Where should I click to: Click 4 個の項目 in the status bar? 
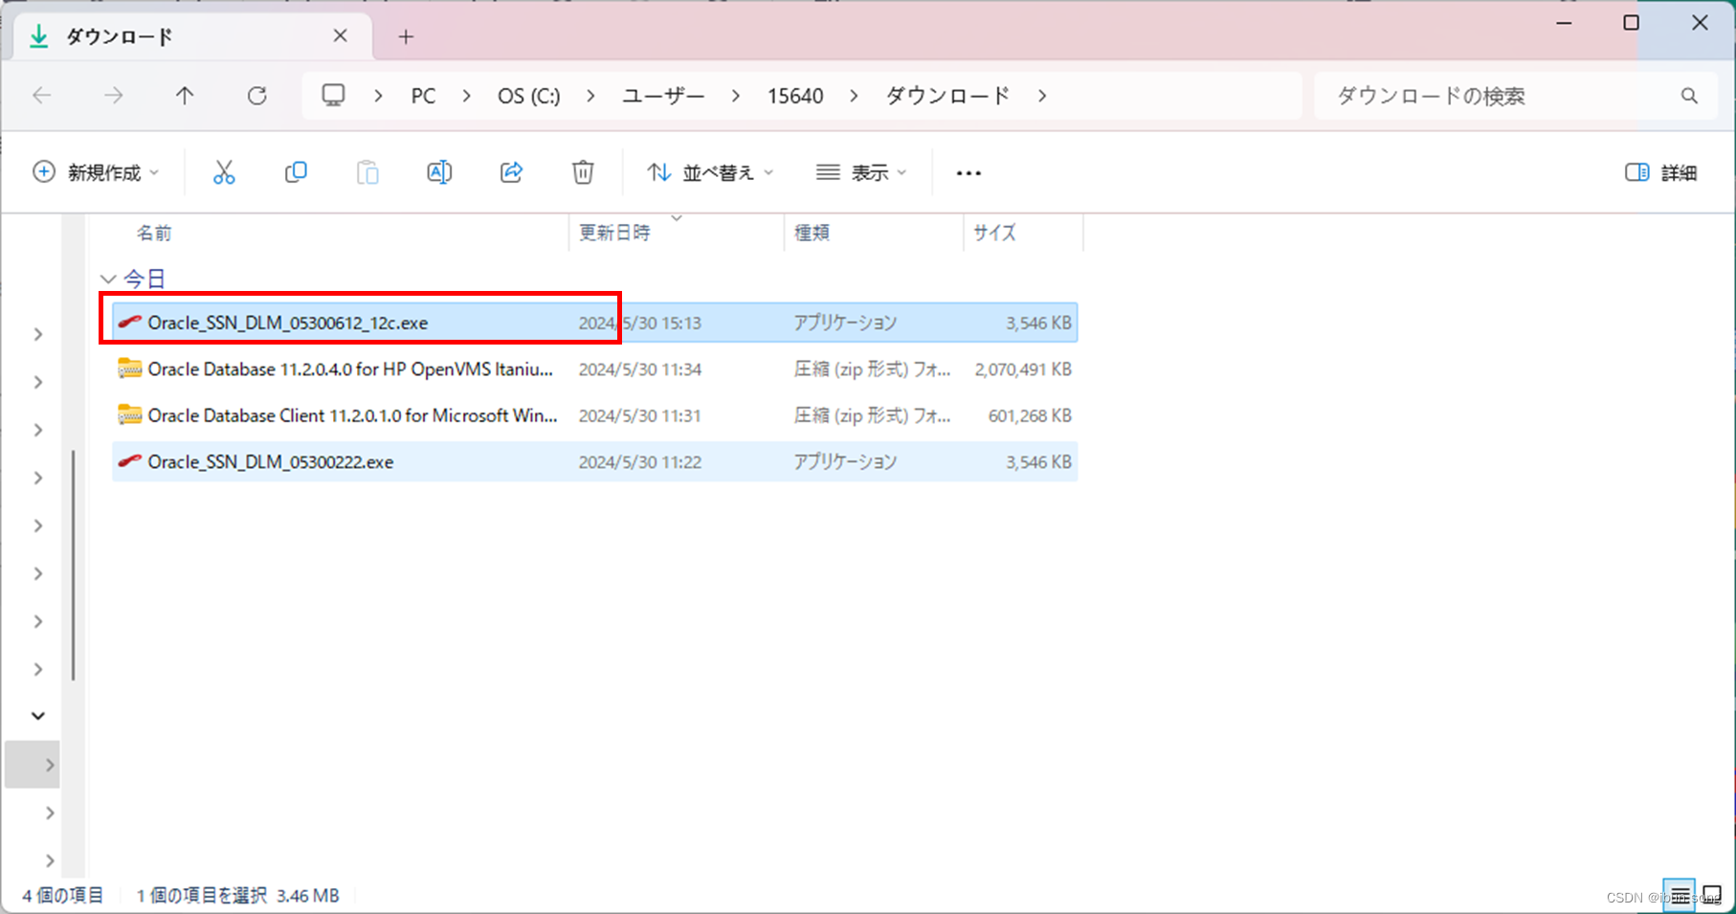(x=62, y=896)
